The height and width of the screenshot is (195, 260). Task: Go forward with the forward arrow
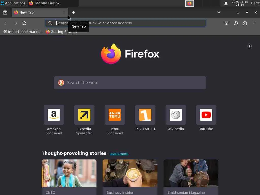click(15, 23)
